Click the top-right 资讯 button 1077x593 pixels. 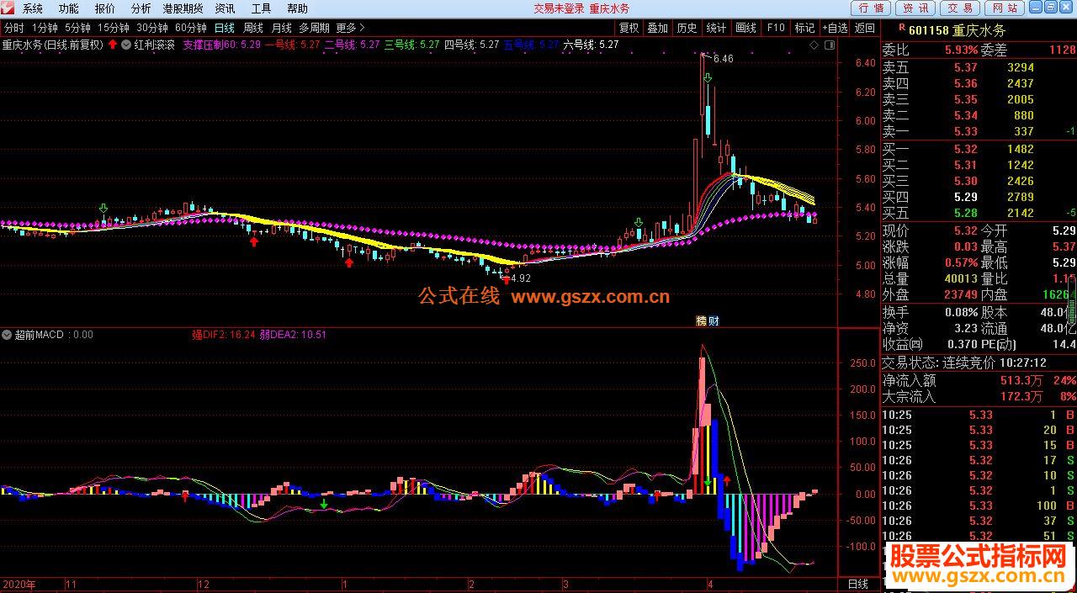click(915, 8)
